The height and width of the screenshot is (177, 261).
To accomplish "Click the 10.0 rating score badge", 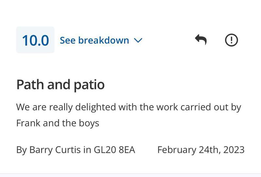I will [x=35, y=40].
